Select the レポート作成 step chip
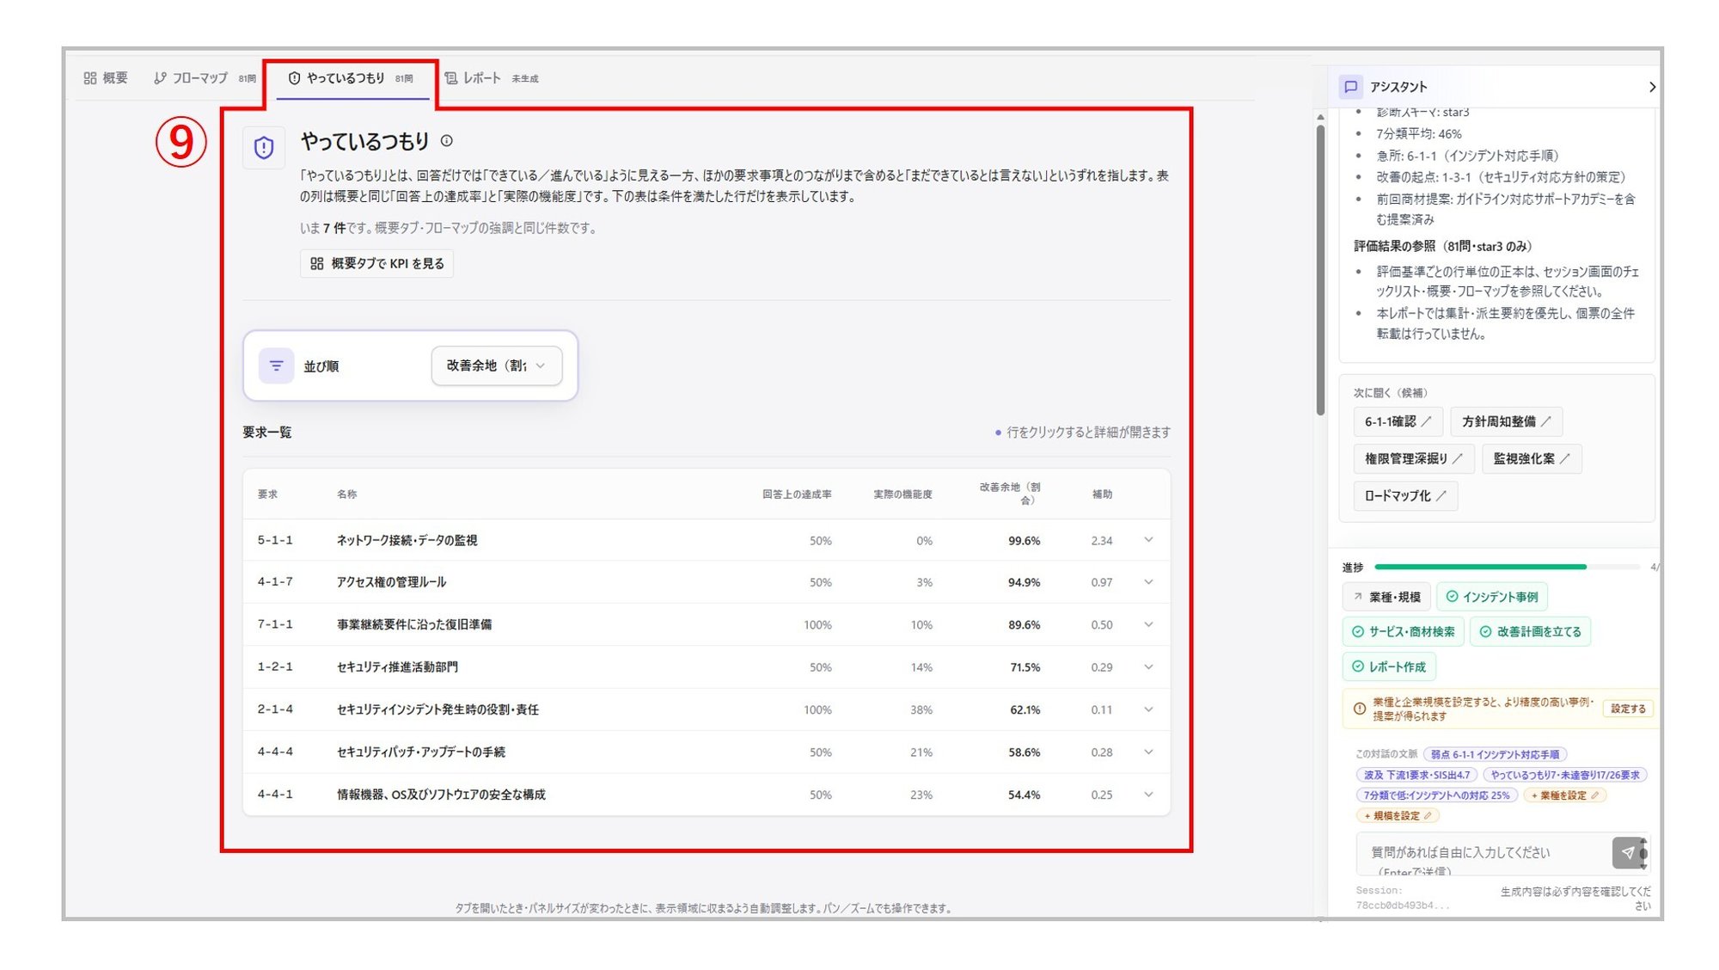 coord(1389,666)
